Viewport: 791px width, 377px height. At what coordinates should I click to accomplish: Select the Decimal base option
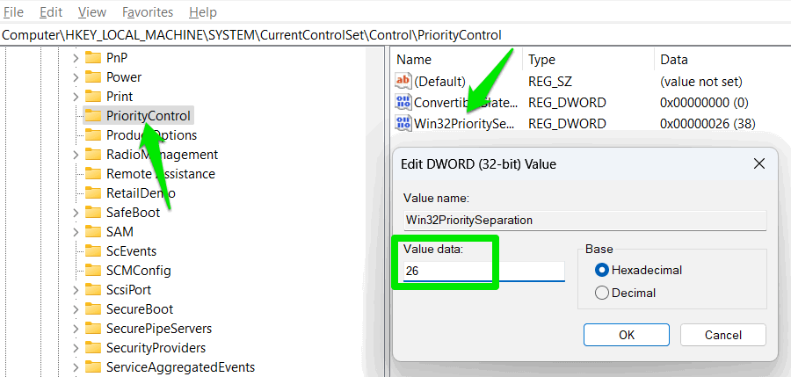point(602,293)
